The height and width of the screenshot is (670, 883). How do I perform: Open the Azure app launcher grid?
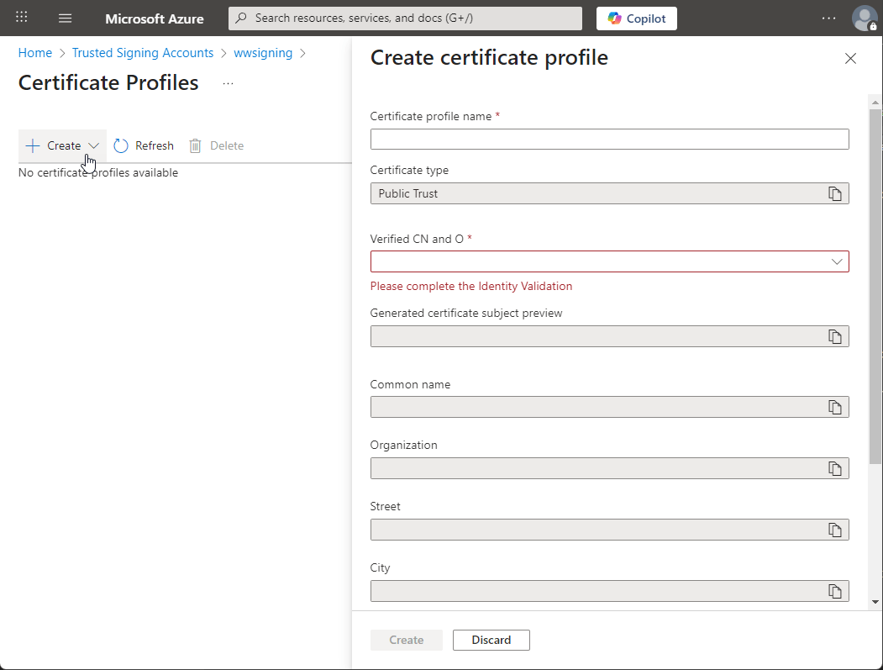[21, 18]
